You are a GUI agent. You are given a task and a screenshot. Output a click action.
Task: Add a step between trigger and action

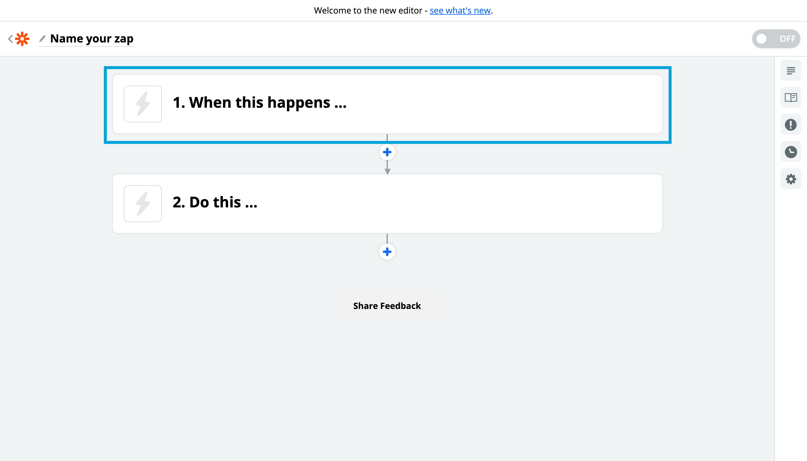click(387, 152)
